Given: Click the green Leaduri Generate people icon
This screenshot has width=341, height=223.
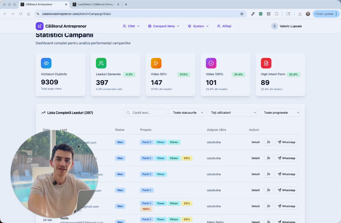Looking at the screenshot, I should click(101, 63).
